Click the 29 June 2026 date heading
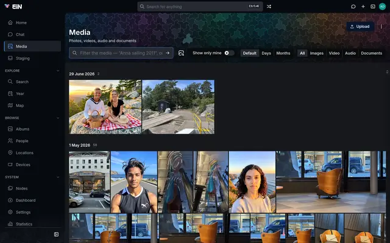Image resolution: width=390 pixels, height=243 pixels. tap(82, 74)
